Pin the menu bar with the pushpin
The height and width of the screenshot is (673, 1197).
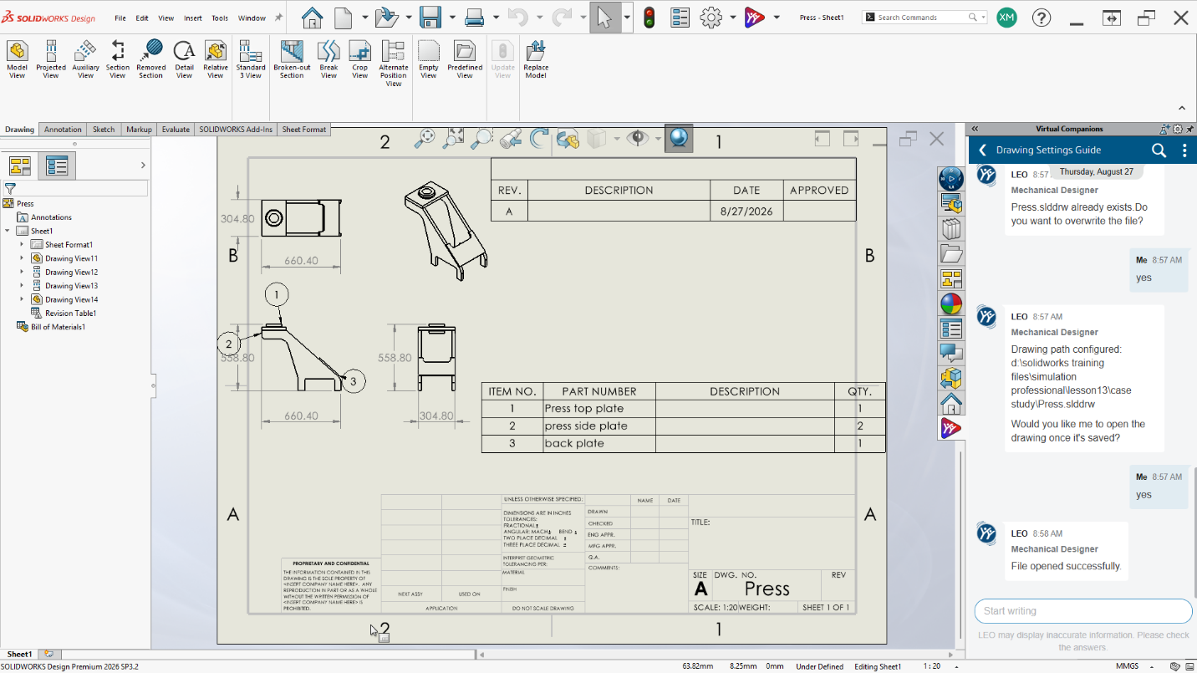tap(278, 17)
